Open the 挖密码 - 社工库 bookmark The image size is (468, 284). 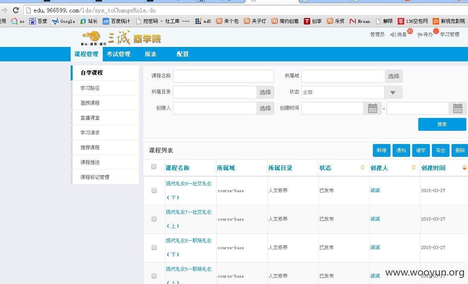pos(163,21)
